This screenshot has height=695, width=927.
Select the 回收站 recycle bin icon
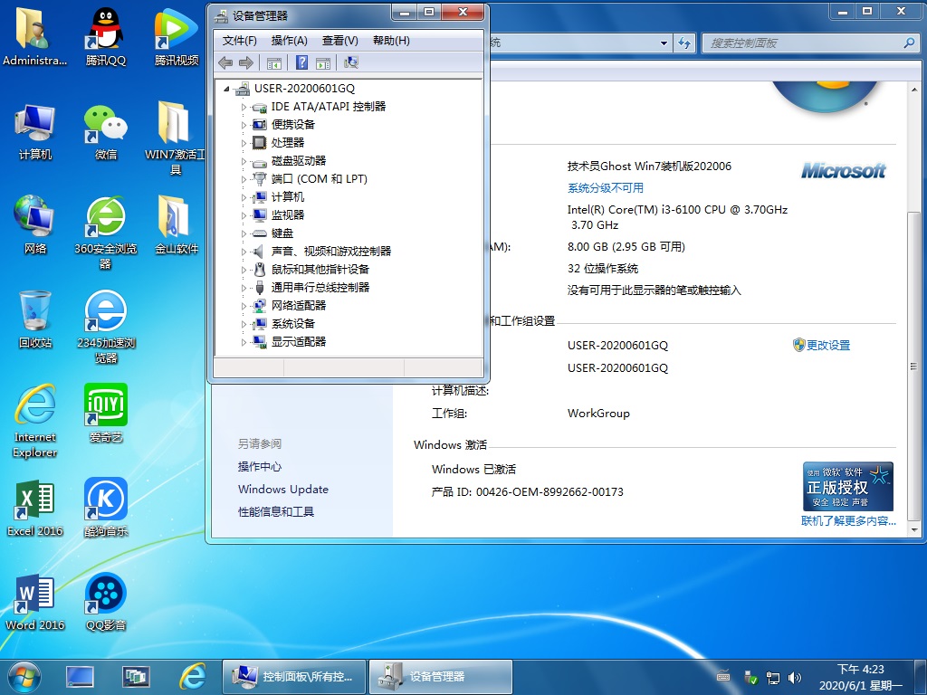(x=35, y=319)
